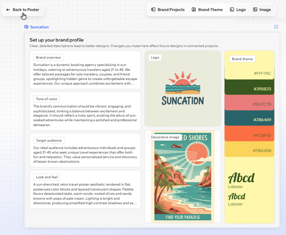Click the Logo tab's square icon
Screen dimensions: 286x235
tap(232, 10)
